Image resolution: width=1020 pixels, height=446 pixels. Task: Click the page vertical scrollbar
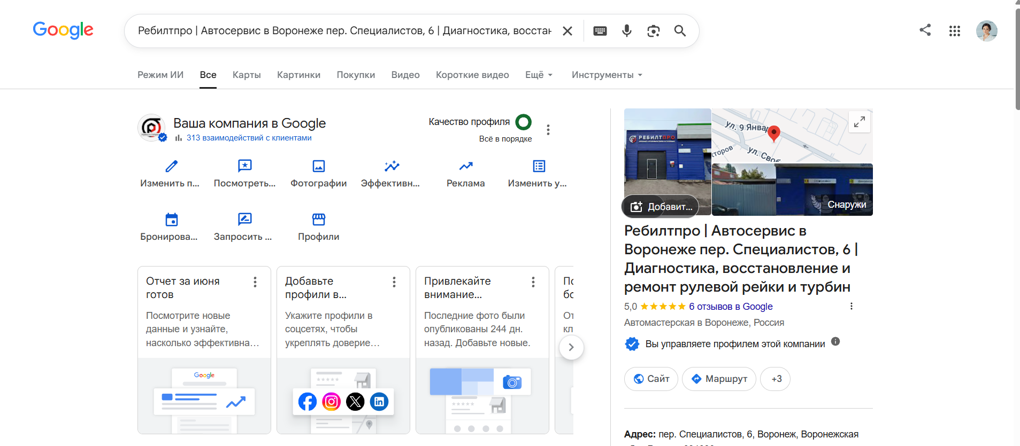point(1017,59)
